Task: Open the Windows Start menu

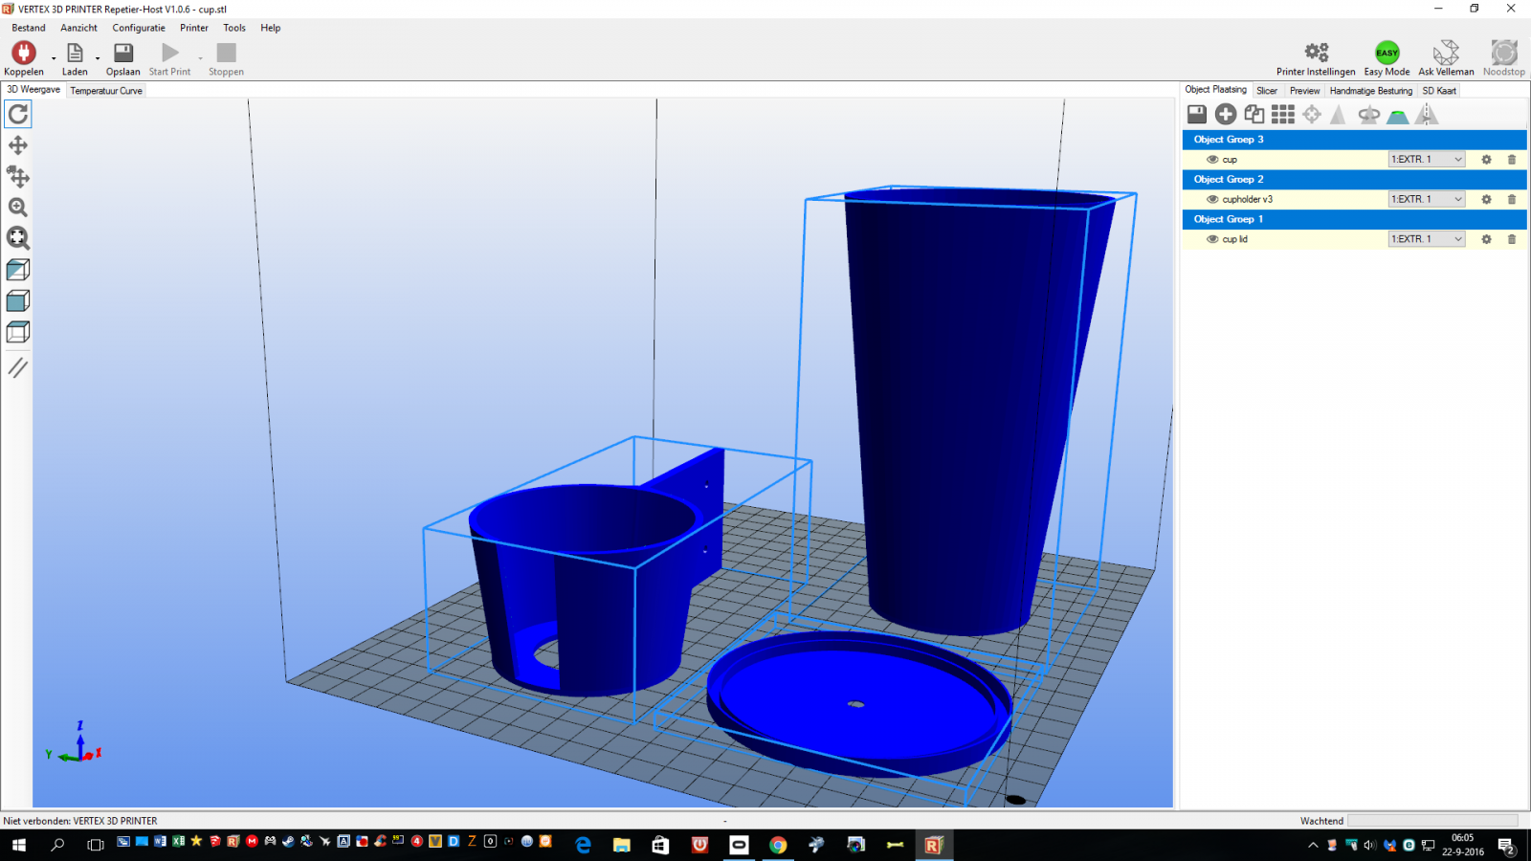Action: pos(19,845)
